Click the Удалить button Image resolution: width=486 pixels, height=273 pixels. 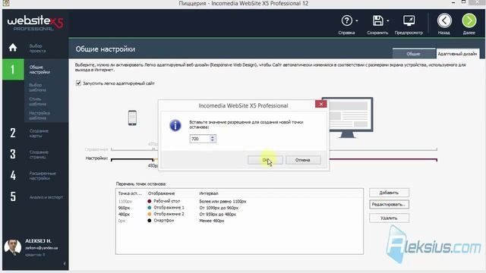(x=389, y=218)
